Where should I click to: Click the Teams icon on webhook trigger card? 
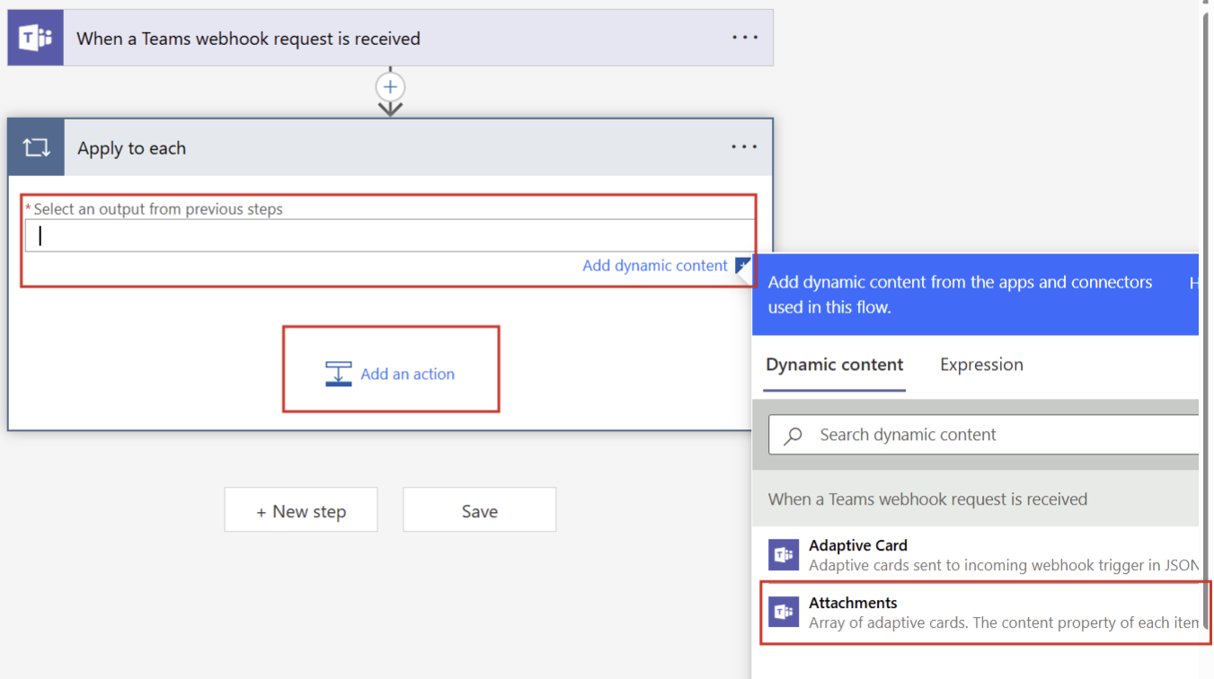pos(36,38)
